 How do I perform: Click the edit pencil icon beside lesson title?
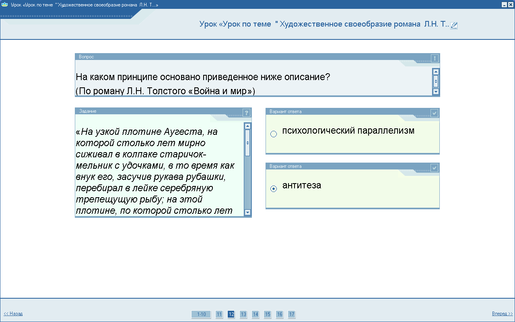tap(454, 25)
